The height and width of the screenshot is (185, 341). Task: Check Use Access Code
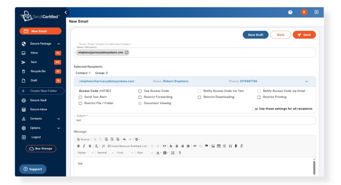point(140,91)
